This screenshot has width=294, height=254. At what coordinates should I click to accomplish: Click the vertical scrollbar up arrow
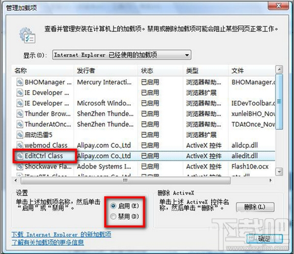279,69
